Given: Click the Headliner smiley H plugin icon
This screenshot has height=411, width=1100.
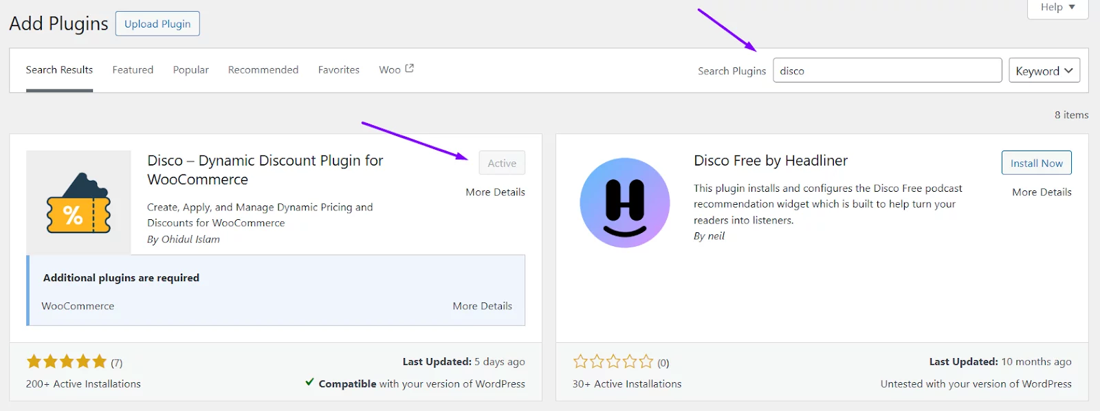Looking at the screenshot, I should pyautogui.click(x=625, y=203).
